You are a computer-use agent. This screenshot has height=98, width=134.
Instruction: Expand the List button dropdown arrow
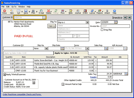[22, 12]
